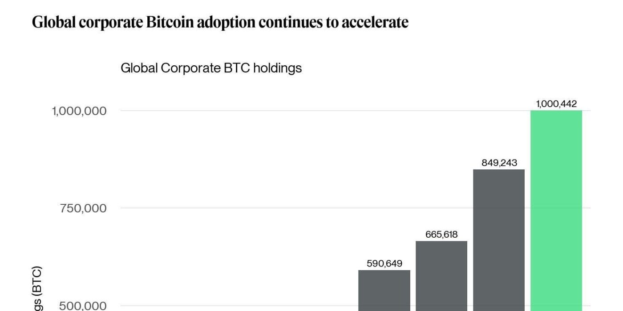Select the gray 665,618 bar
The image size is (623, 311).
pos(441,275)
